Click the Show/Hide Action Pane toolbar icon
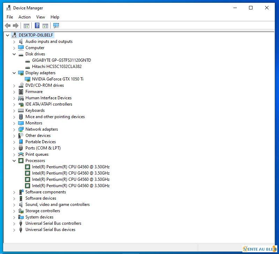This screenshot has width=279, height=254. [x=45, y=26]
